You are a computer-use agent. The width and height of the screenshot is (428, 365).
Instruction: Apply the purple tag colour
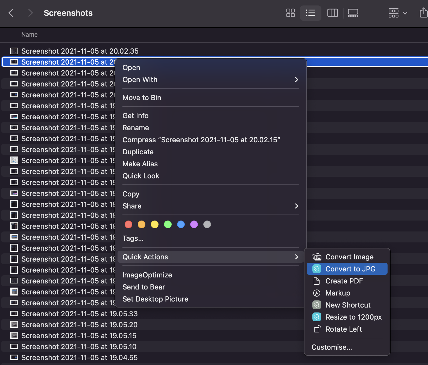pyautogui.click(x=194, y=224)
